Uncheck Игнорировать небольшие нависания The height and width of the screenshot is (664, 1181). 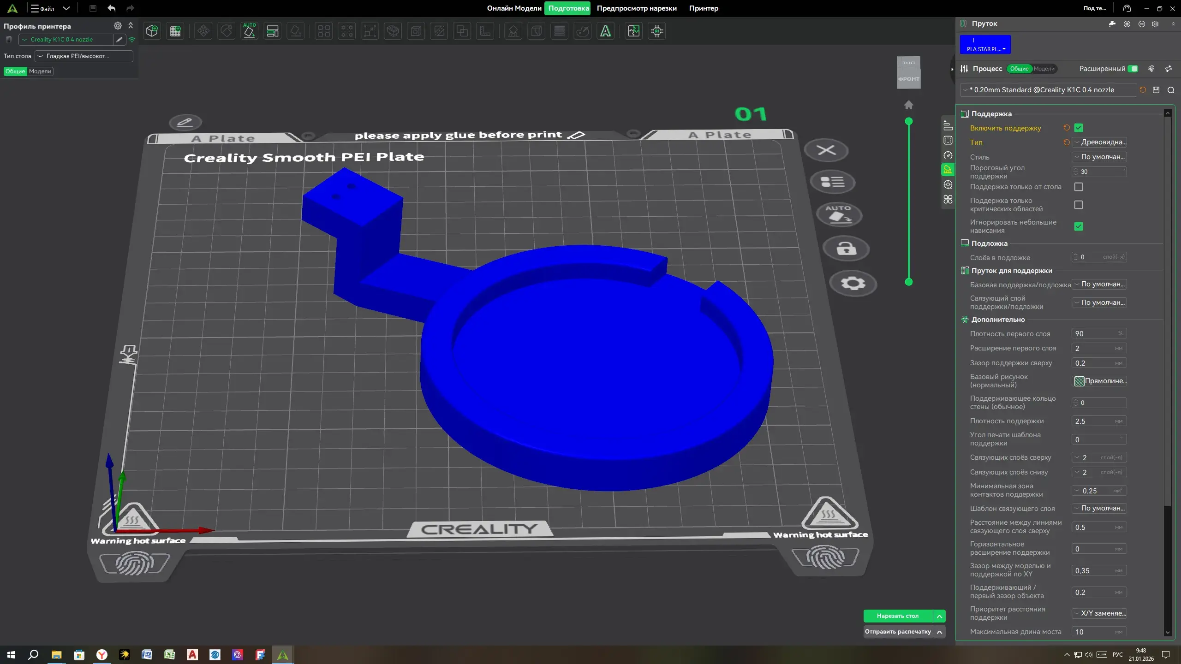1079,226
